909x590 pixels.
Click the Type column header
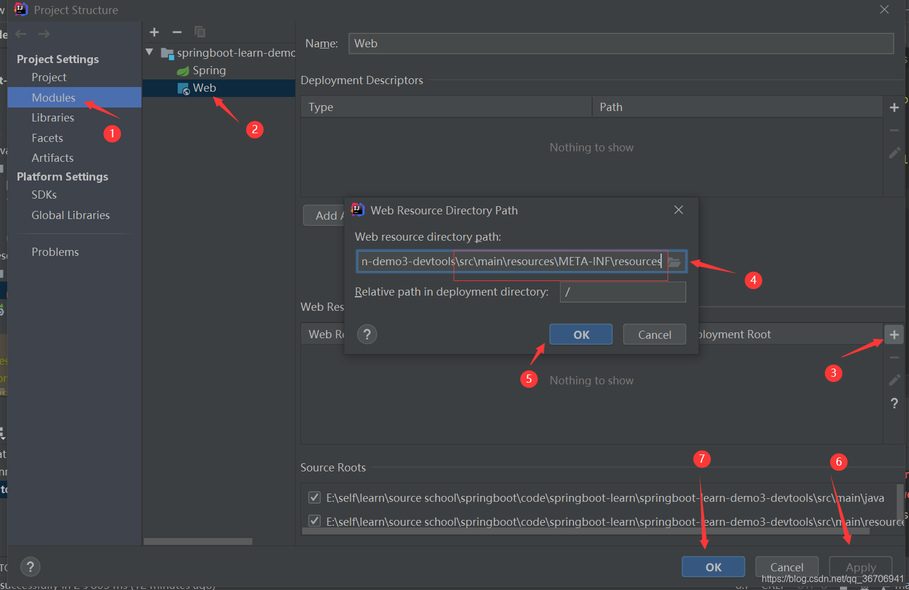(x=447, y=107)
